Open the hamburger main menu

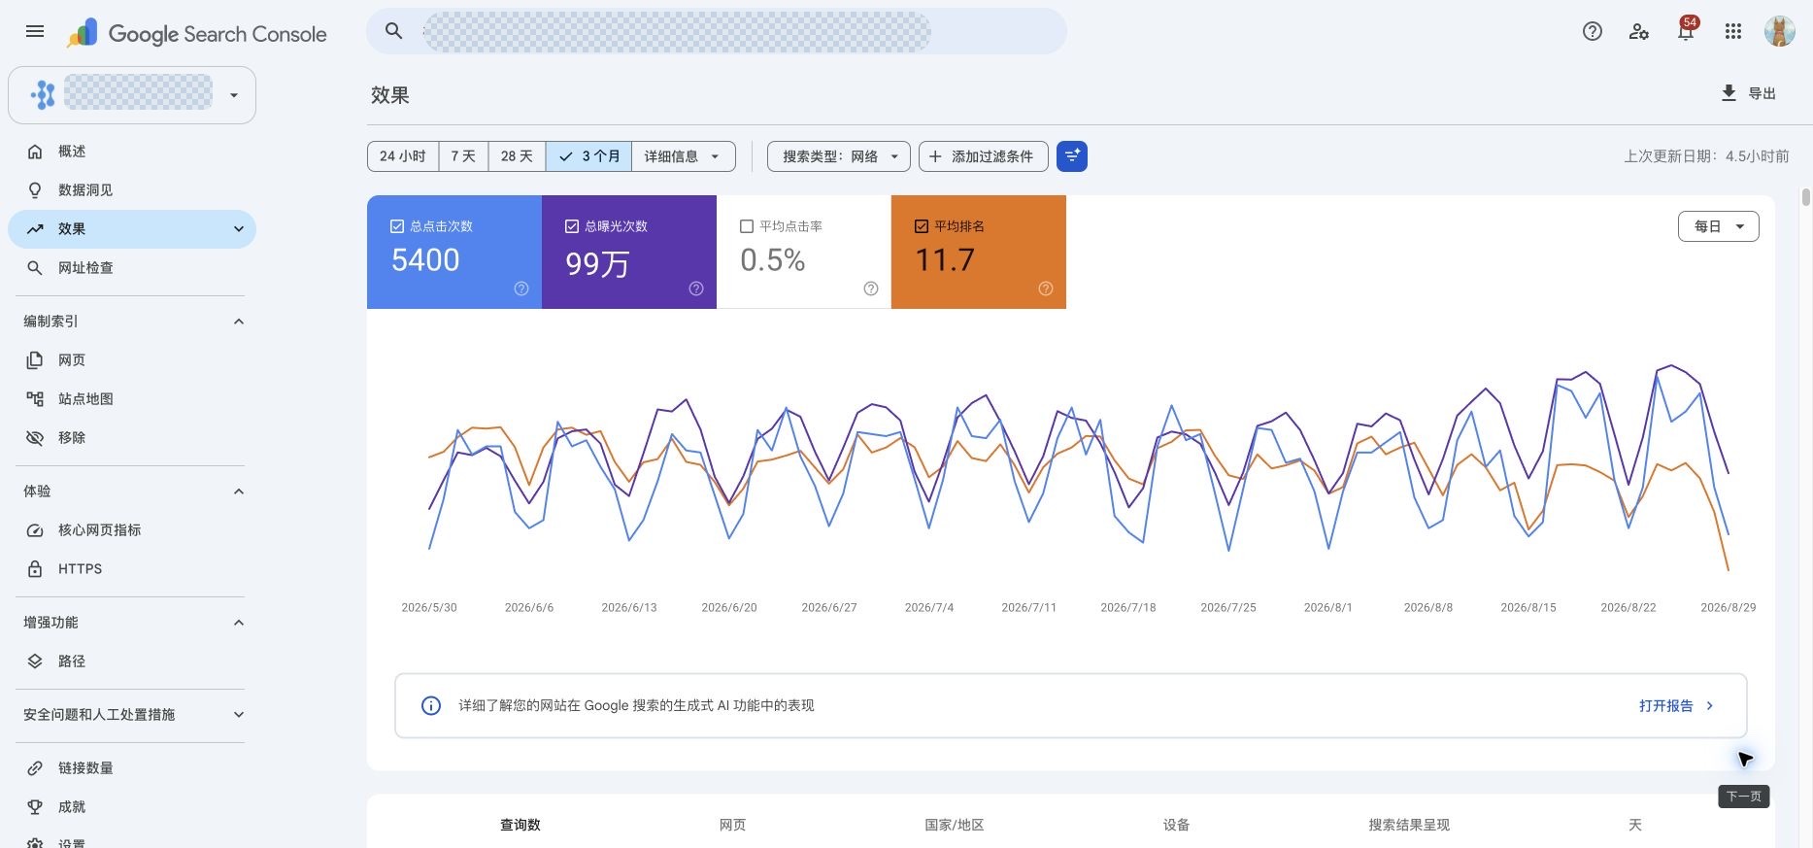tap(35, 31)
